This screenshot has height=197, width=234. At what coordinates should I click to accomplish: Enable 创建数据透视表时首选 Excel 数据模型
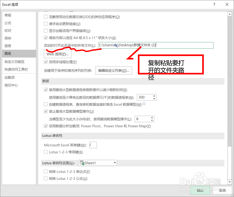click(x=46, y=104)
